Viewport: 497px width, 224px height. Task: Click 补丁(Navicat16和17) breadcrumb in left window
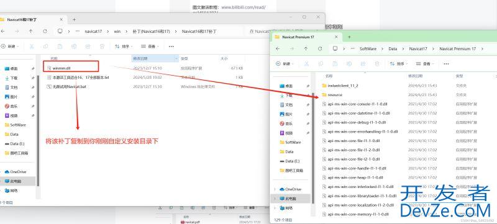[151, 31]
